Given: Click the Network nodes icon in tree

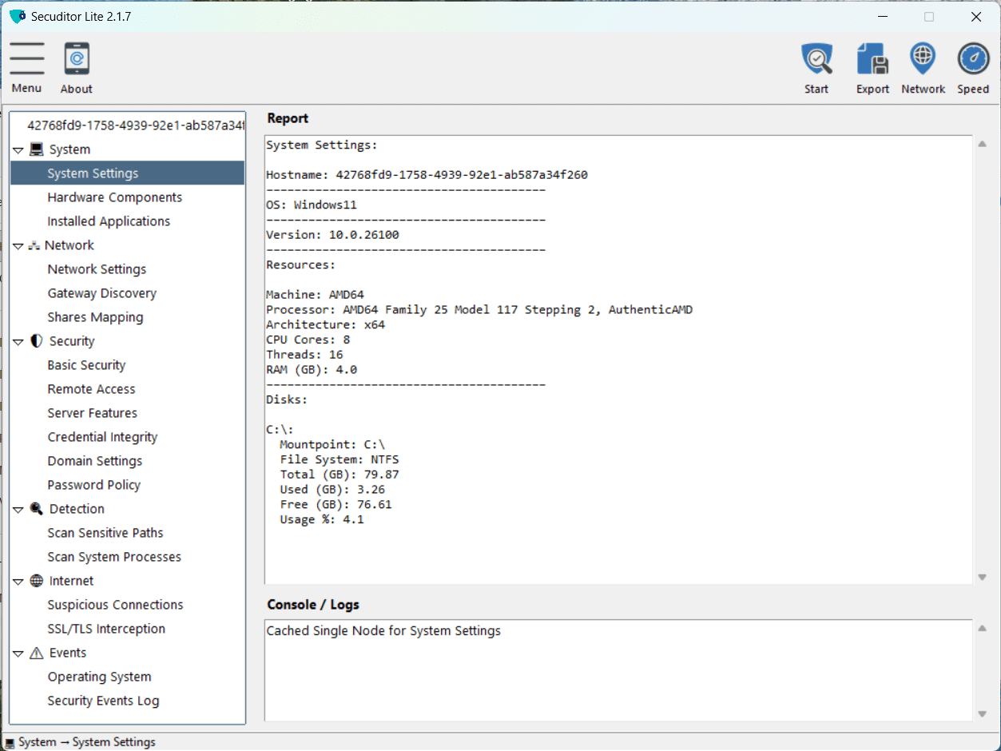Looking at the screenshot, I should (34, 245).
